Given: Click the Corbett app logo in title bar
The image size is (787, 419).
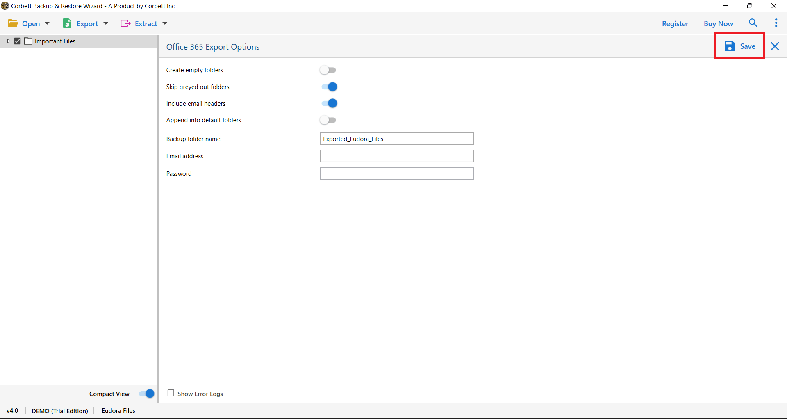Looking at the screenshot, I should (x=5, y=6).
